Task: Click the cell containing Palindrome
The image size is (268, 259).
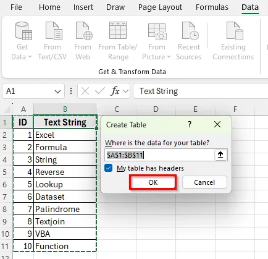Action: pos(65,209)
